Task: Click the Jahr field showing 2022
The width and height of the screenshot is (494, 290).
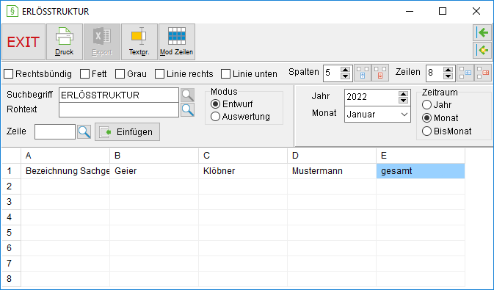Action: pyautogui.click(x=371, y=97)
